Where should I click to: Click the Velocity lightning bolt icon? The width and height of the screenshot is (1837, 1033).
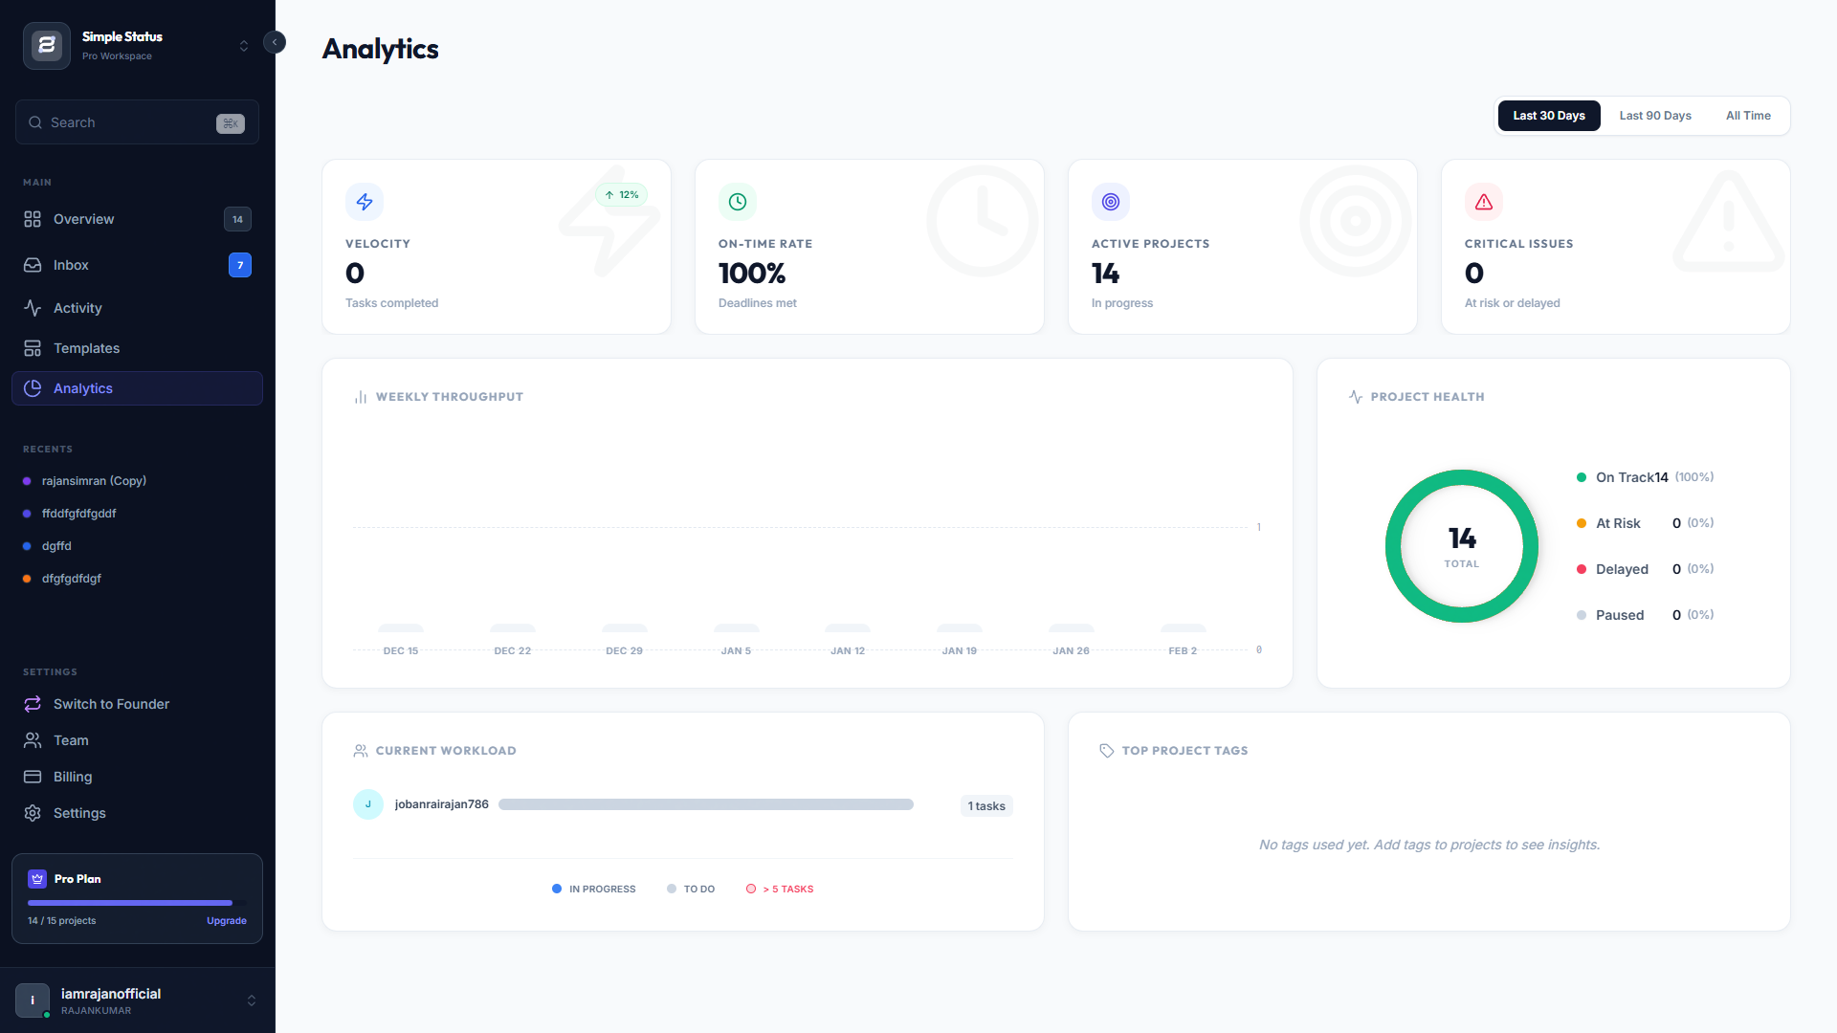coord(365,202)
